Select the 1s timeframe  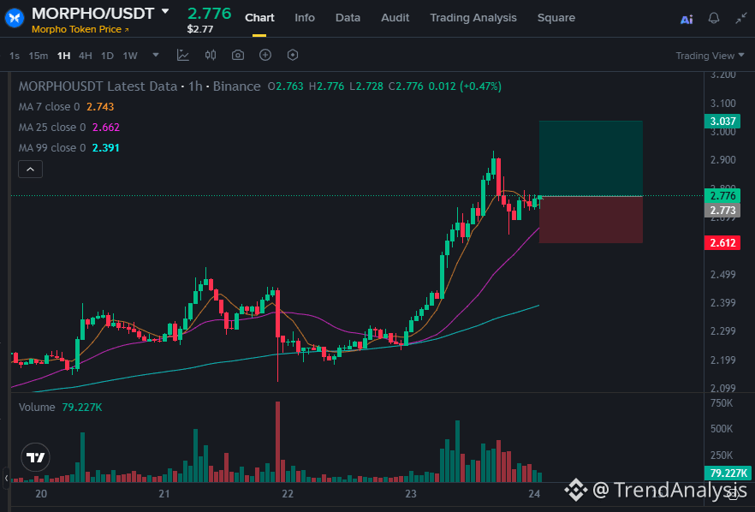(15, 56)
